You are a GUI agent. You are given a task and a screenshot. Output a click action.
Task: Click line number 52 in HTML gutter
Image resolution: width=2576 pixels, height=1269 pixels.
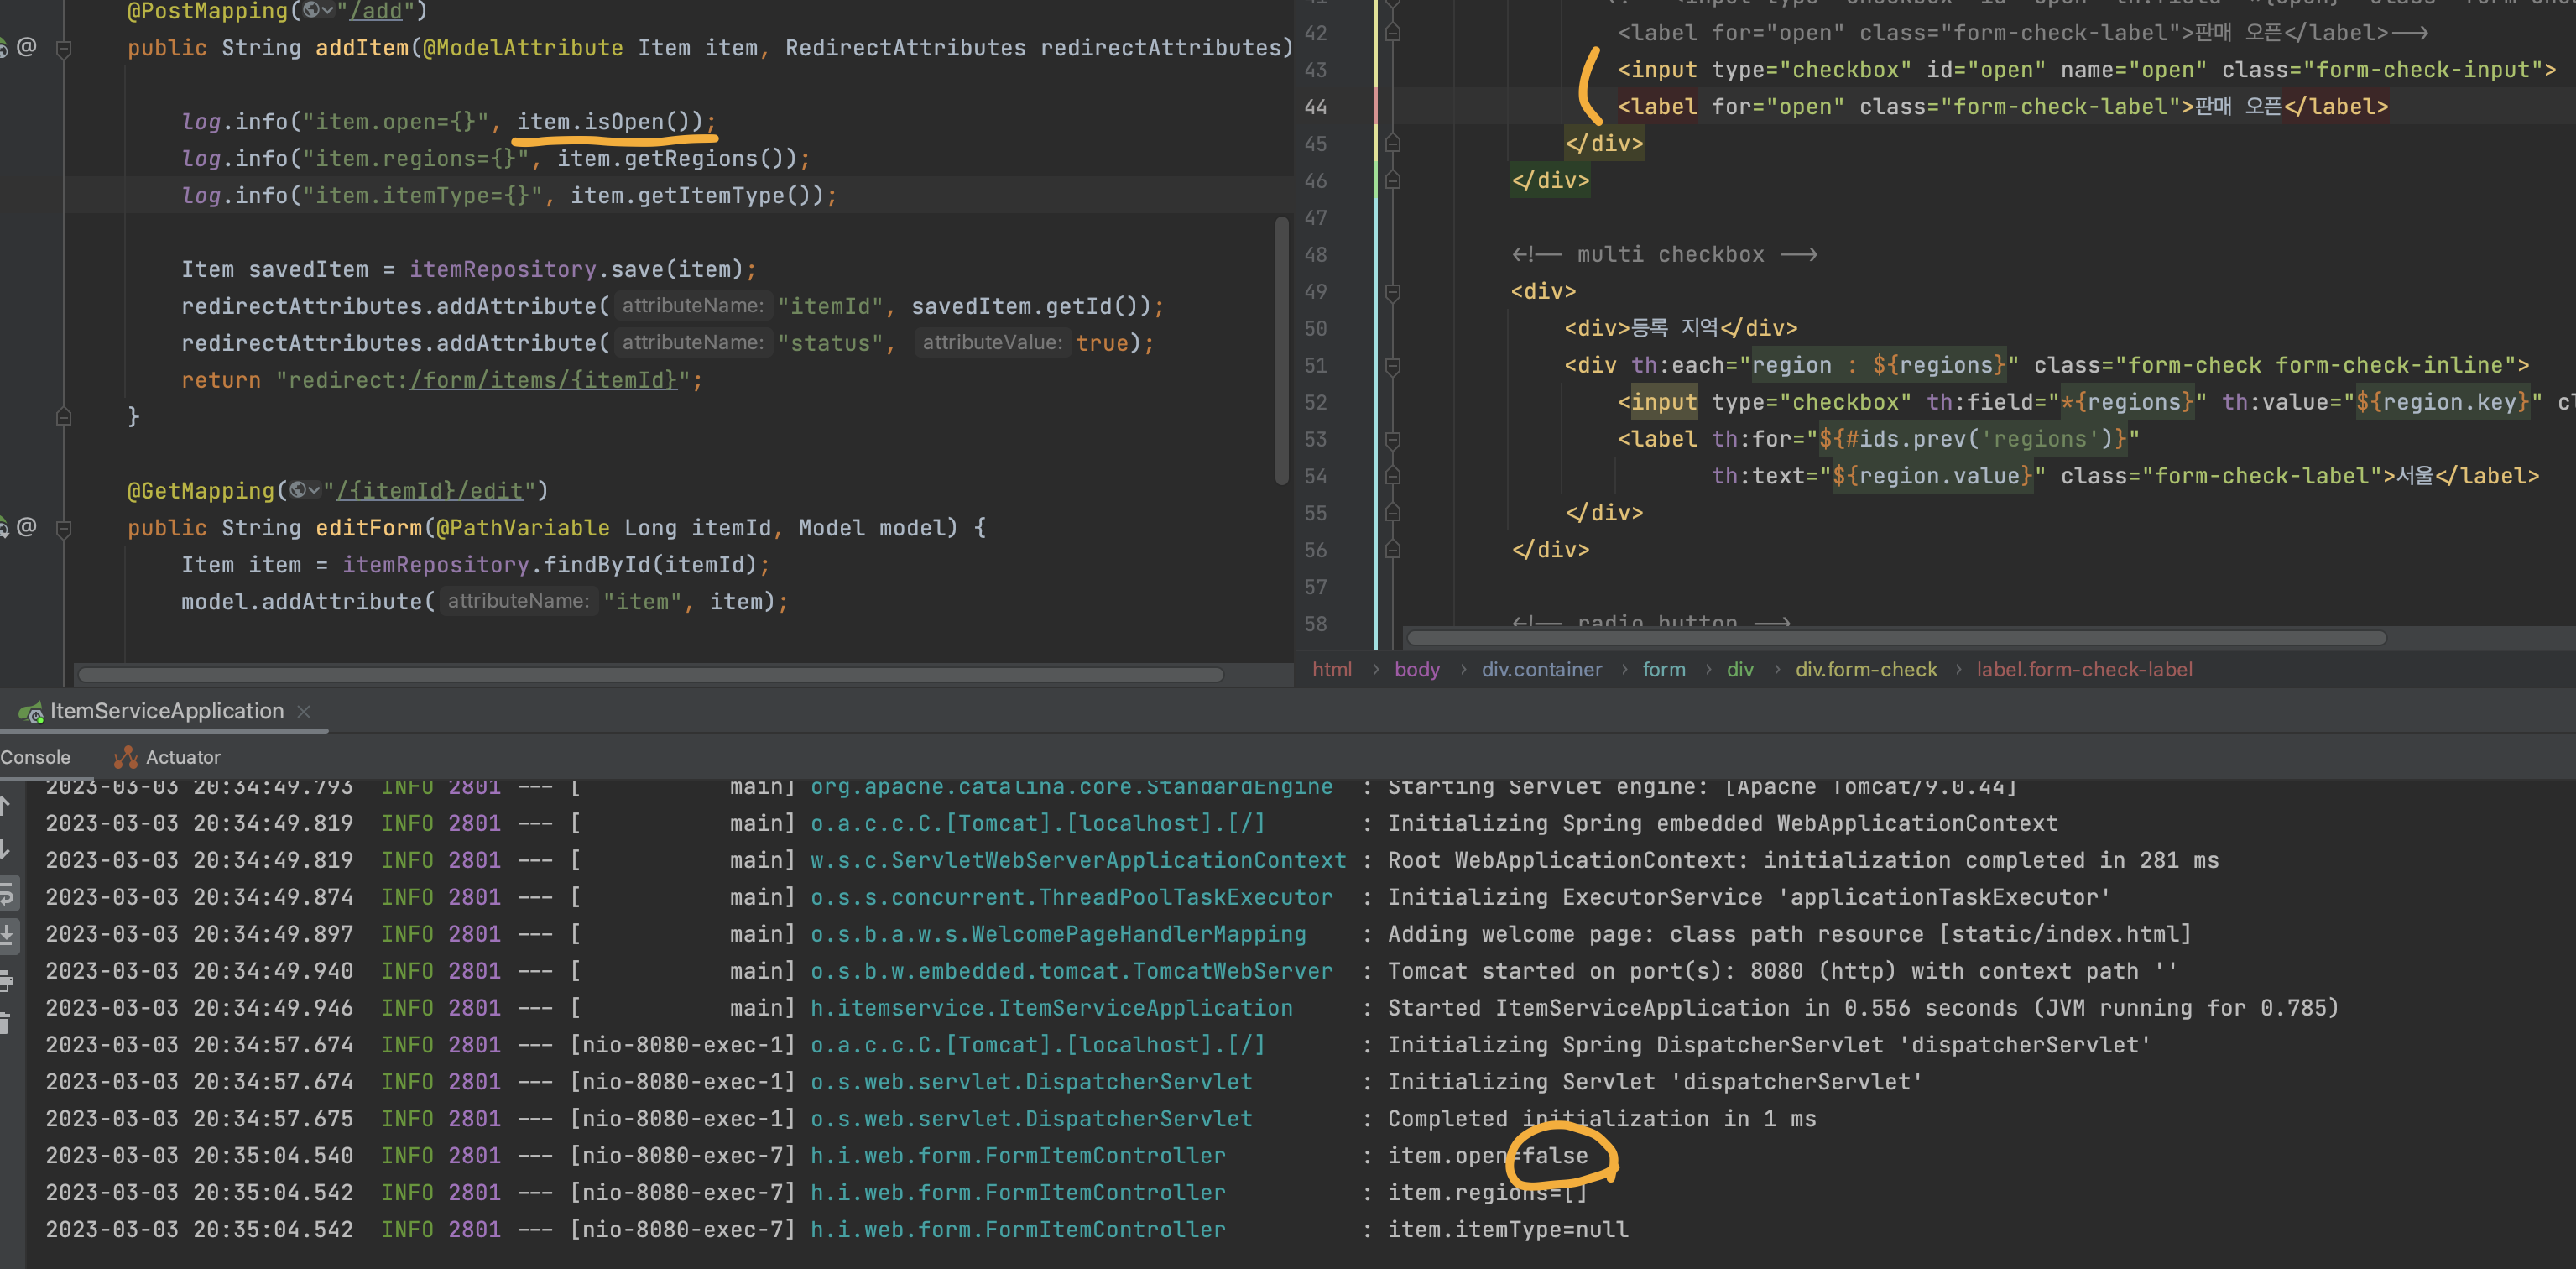pos(1316,402)
